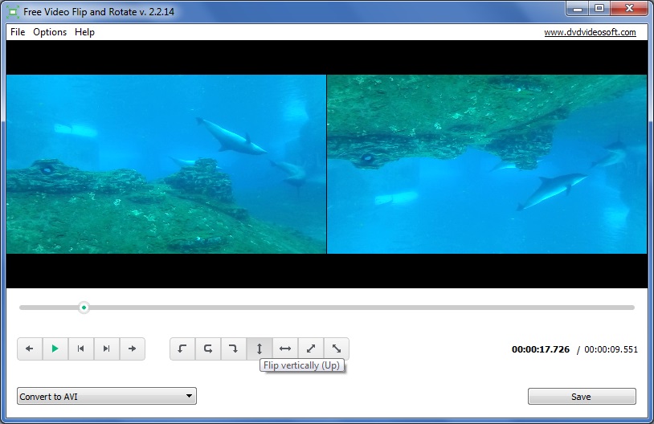Visit the www.dvdvideosoft.com link

point(590,32)
